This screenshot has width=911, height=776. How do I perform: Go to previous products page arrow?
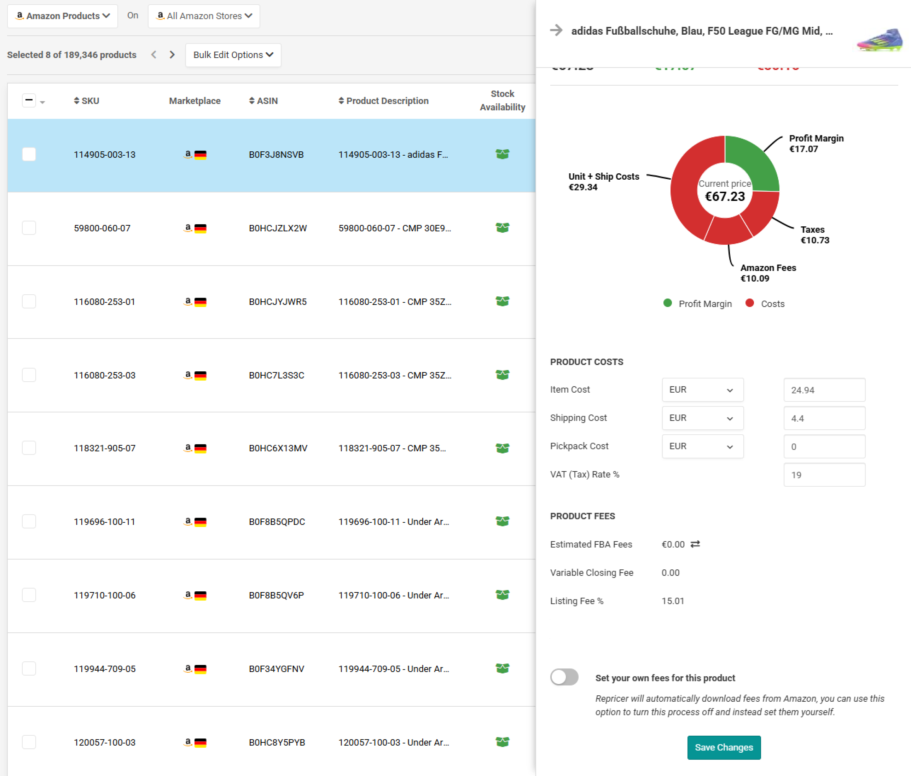[153, 54]
